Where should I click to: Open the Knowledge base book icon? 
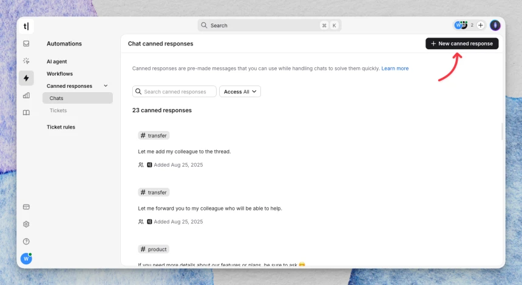point(26,113)
